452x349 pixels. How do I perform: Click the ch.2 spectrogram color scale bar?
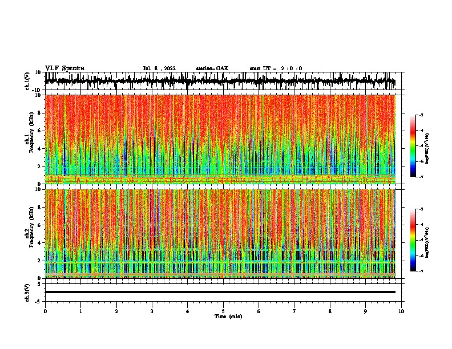coord(413,240)
